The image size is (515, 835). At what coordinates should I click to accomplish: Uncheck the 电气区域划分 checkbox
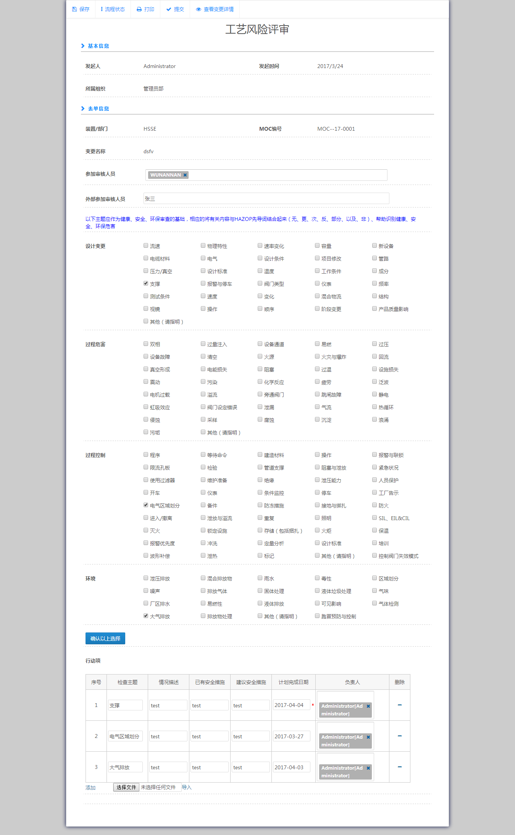[x=146, y=505]
